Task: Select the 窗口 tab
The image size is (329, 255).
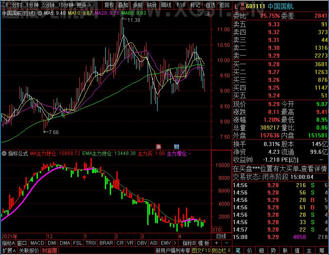Action: 22,243
